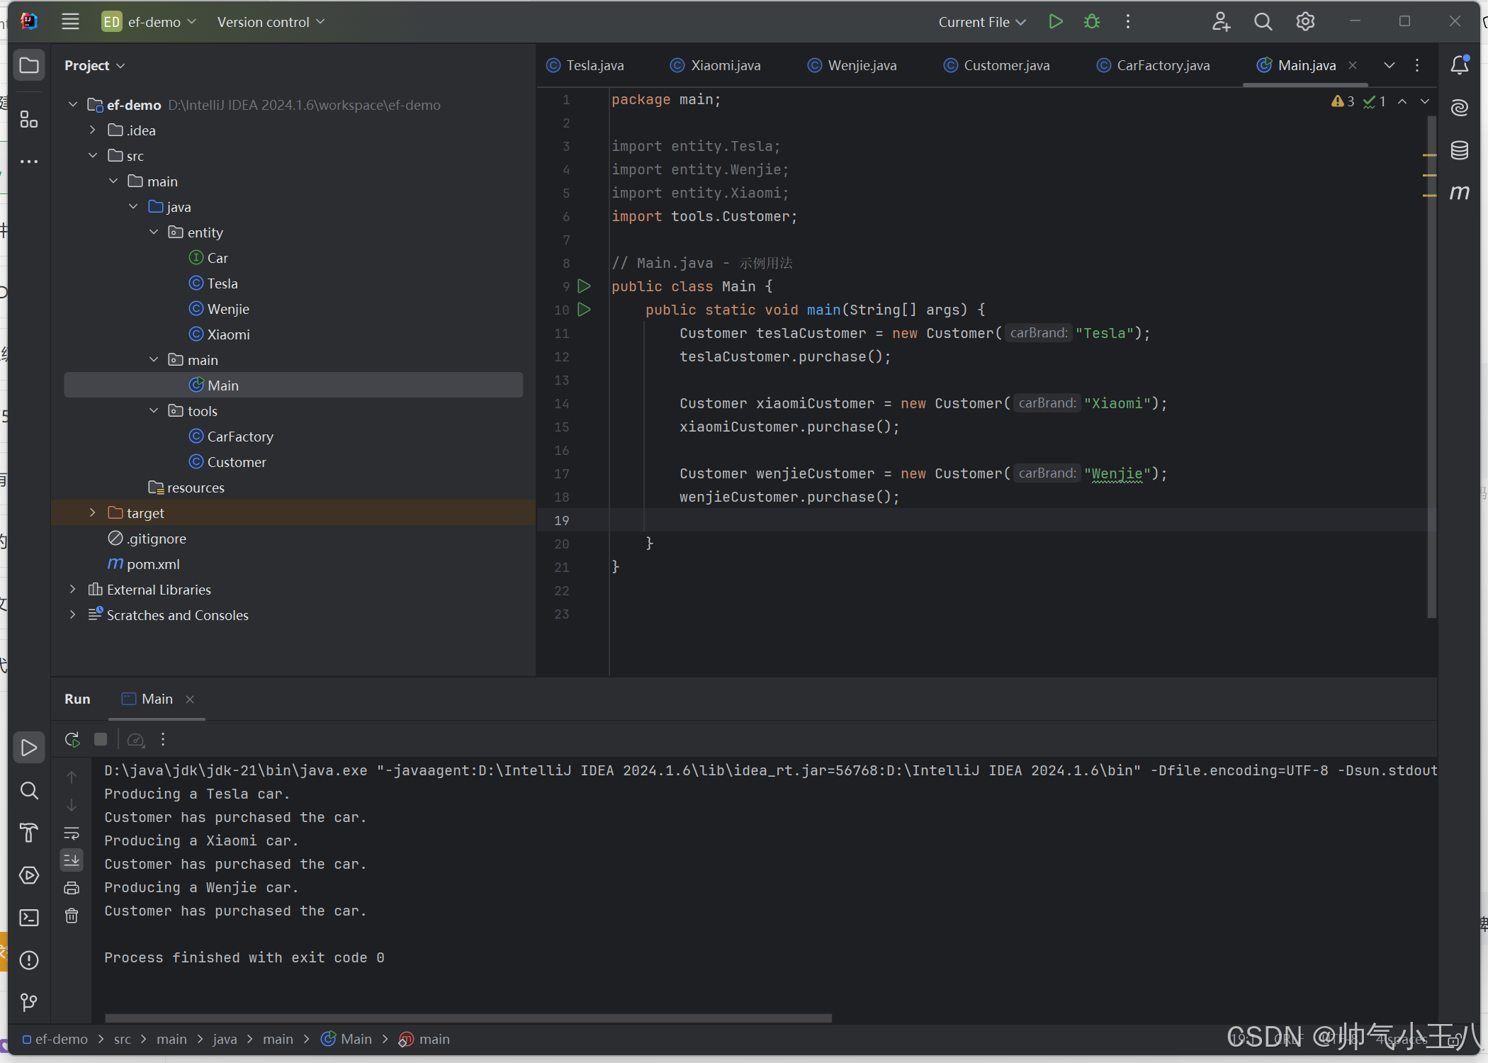Expand External Libraries node
This screenshot has height=1063, width=1488.
click(x=72, y=590)
